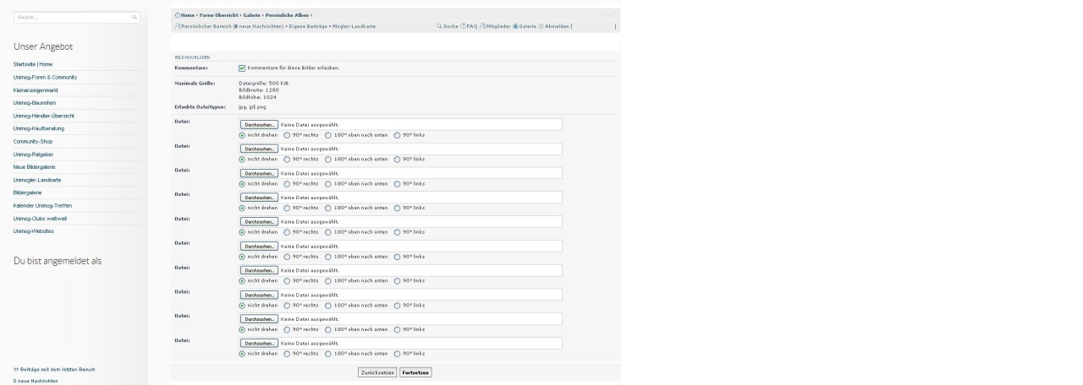The width and height of the screenshot is (1083, 385).
Task: Go to the 'Kleinanzeigenmarkt' sidebar link
Action: click(x=36, y=89)
